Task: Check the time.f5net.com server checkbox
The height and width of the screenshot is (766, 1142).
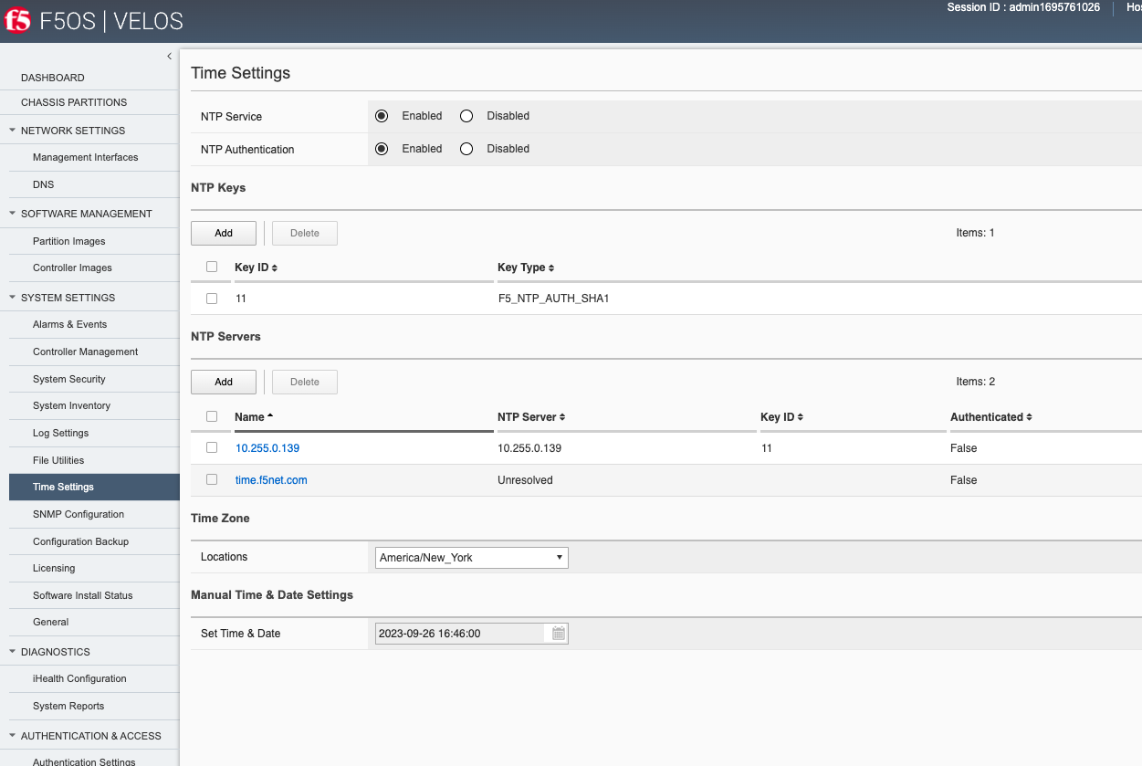Action: click(212, 479)
